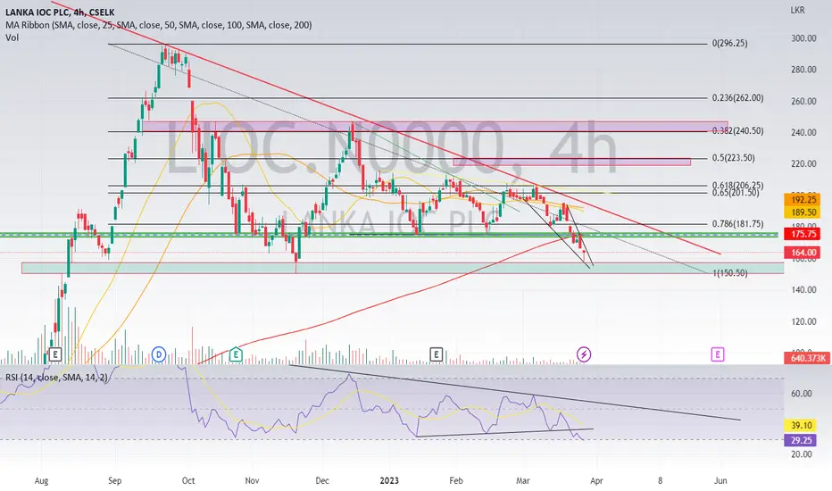This screenshot has height=491, width=832.
Task: Click the yellow 189.50 price label
Action: coord(803,212)
